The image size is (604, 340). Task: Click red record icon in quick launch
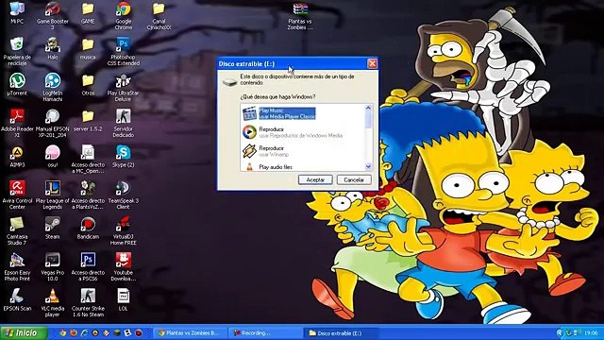139,333
